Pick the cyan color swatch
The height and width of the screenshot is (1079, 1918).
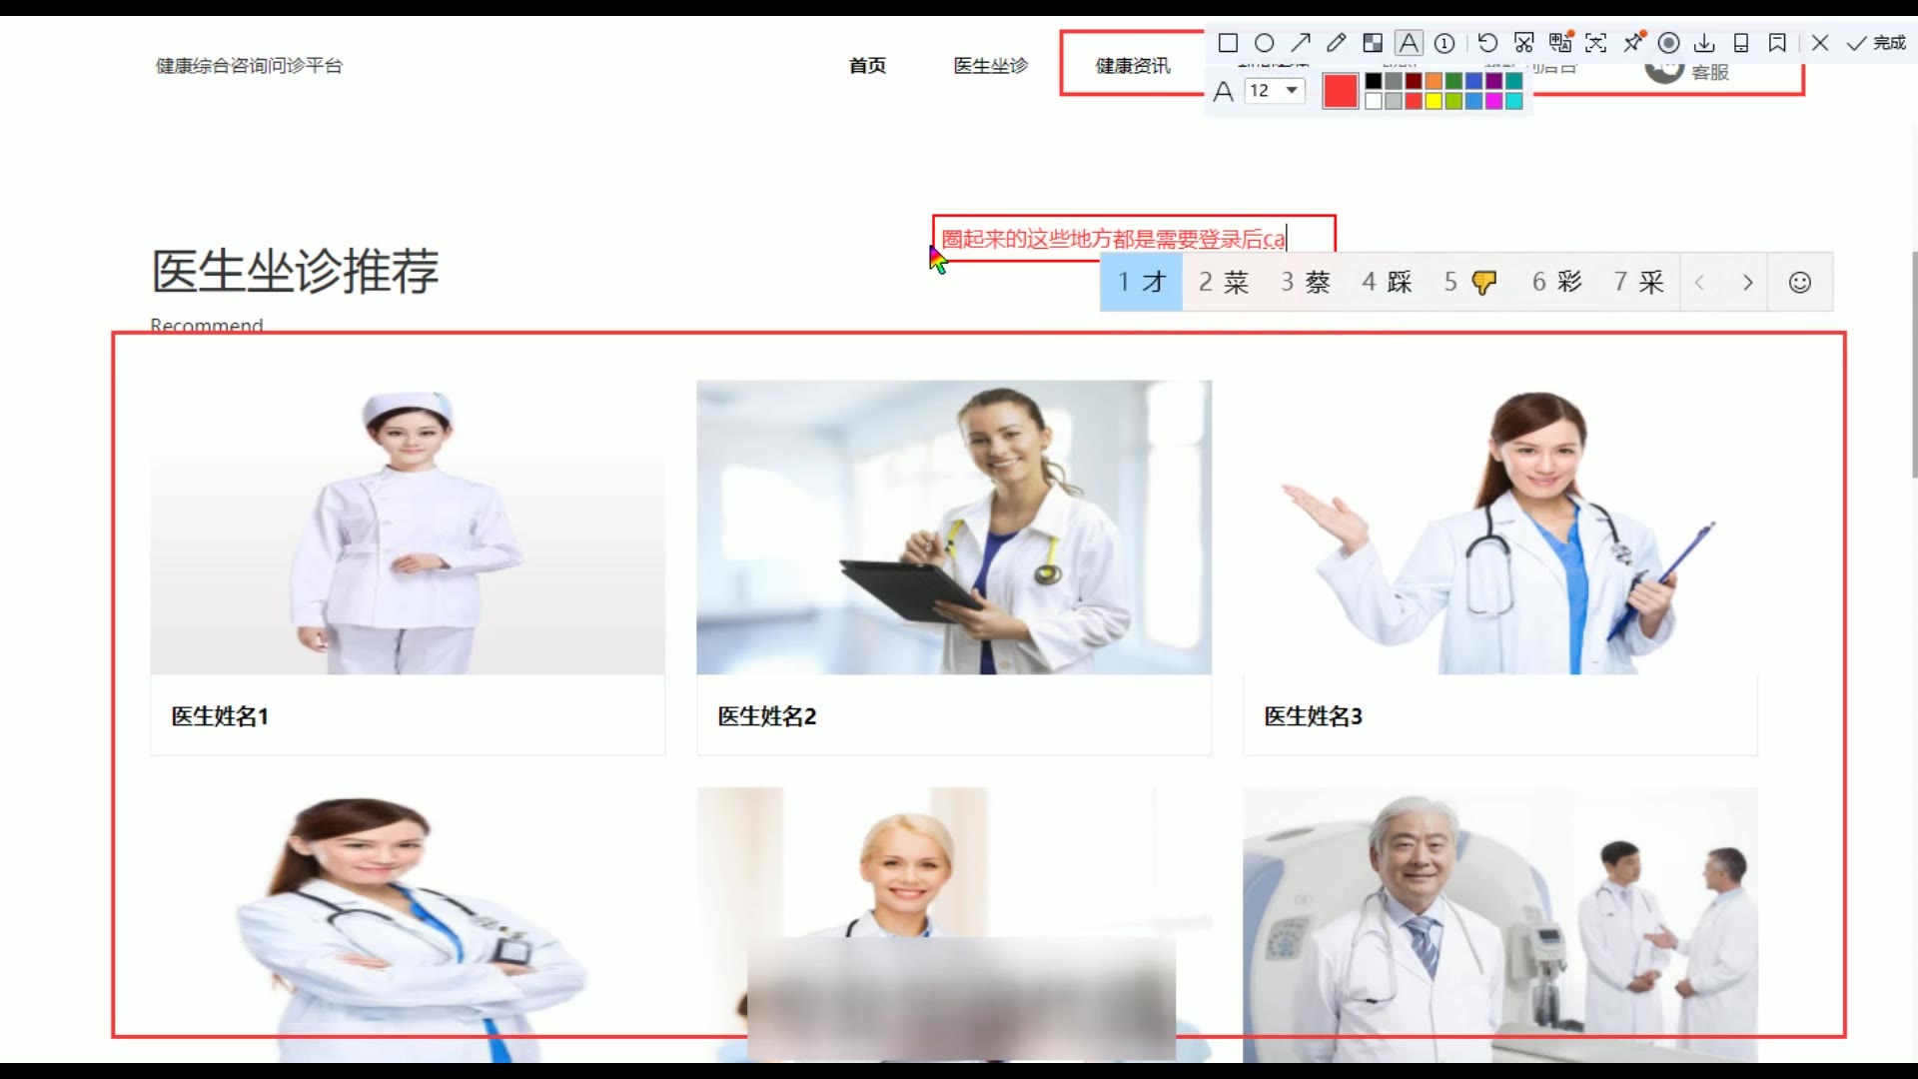pos(1513,101)
